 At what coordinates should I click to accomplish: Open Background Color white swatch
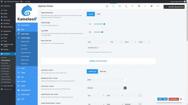coord(125,80)
